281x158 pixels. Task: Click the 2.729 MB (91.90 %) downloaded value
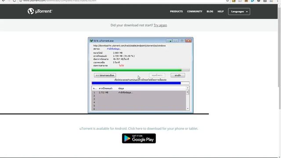click(124, 56)
